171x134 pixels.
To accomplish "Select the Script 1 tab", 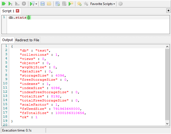I will point(8,11).
